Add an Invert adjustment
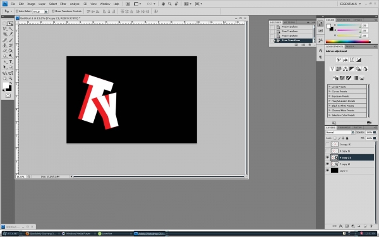Image resolution: width=379 pixels, height=237 pixels. [x=335, y=78]
